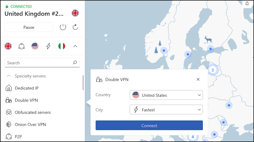The height and width of the screenshot is (142, 254).
Task: Open the notifications bell
Action: [247, 4]
